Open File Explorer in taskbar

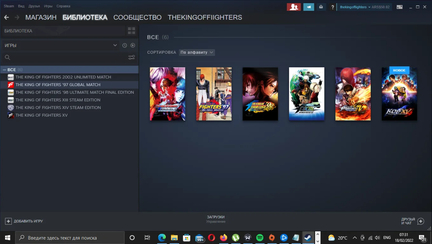pyautogui.click(x=174, y=238)
